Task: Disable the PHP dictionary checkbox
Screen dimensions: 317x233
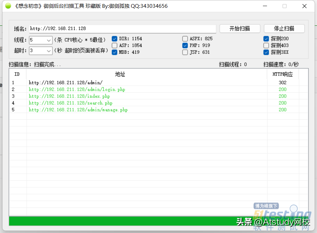Action: (185, 45)
